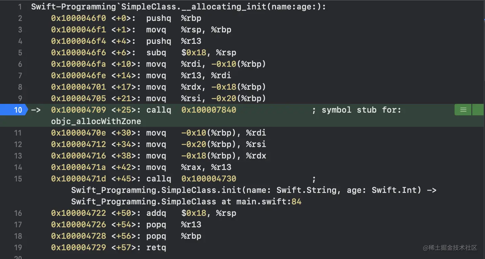Click the retq instruction on line 19
Viewport: 485px width, 259px height.
coord(156,248)
